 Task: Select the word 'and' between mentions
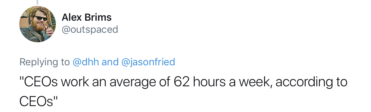tap(110, 62)
